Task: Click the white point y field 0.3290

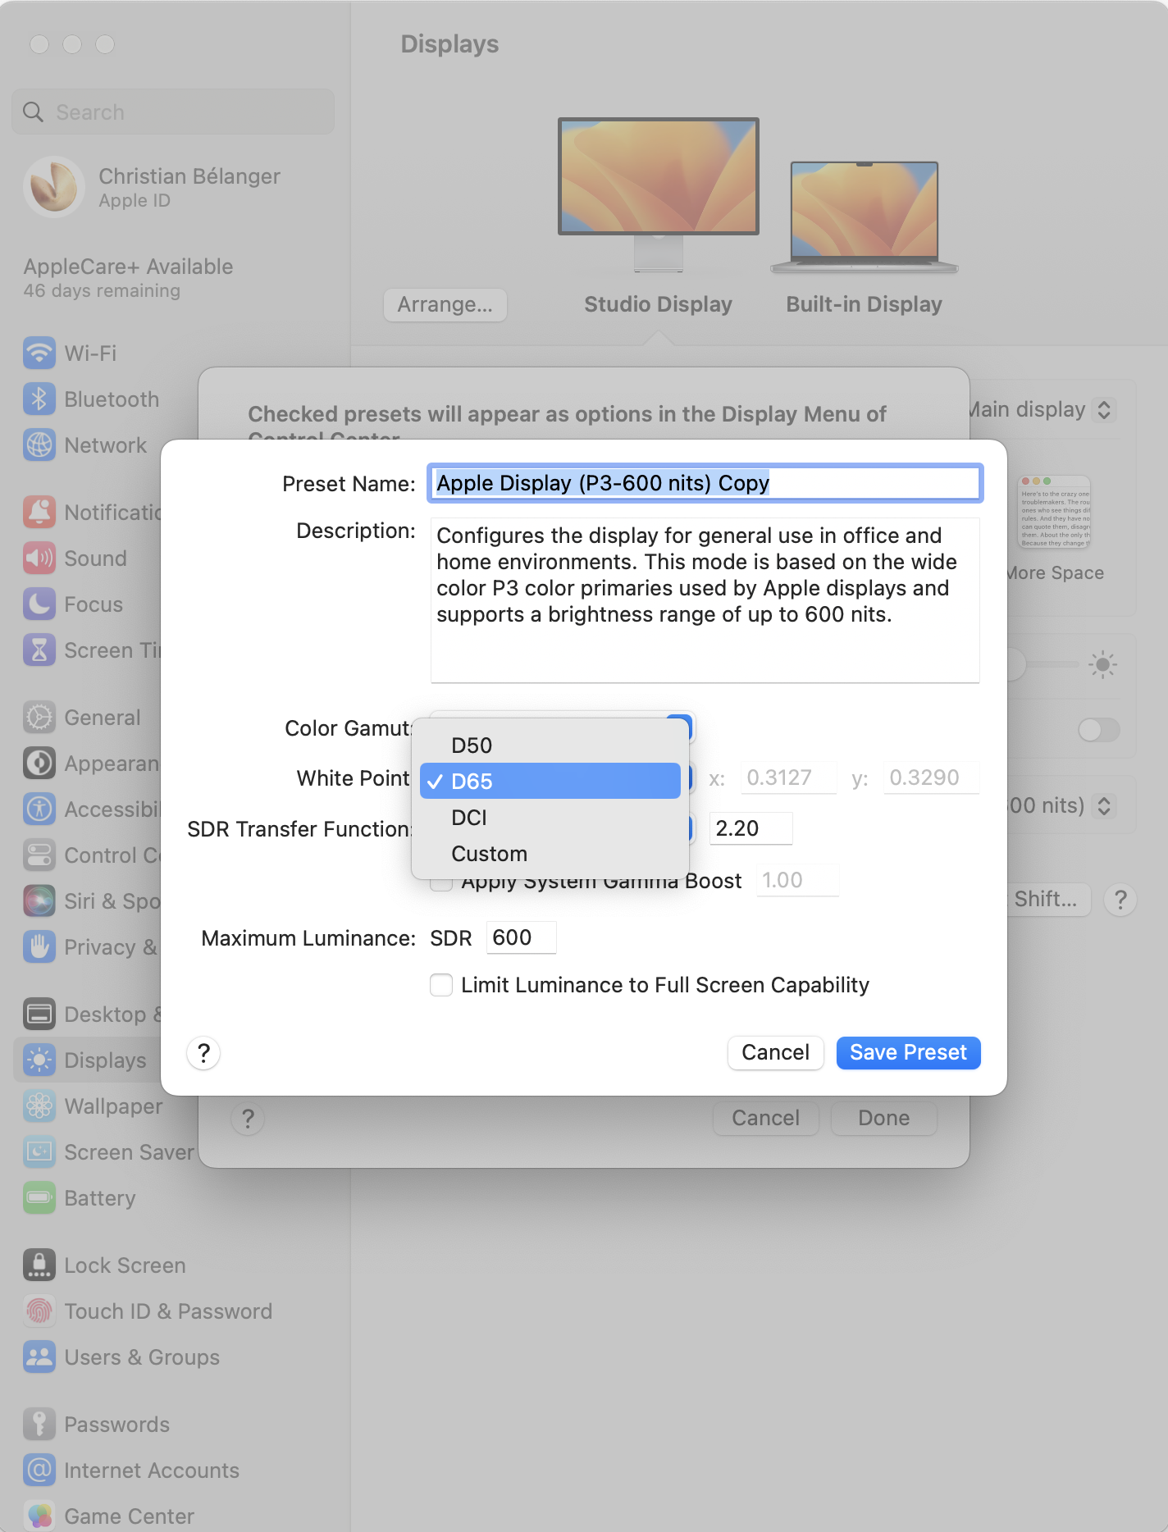Action: tap(931, 777)
